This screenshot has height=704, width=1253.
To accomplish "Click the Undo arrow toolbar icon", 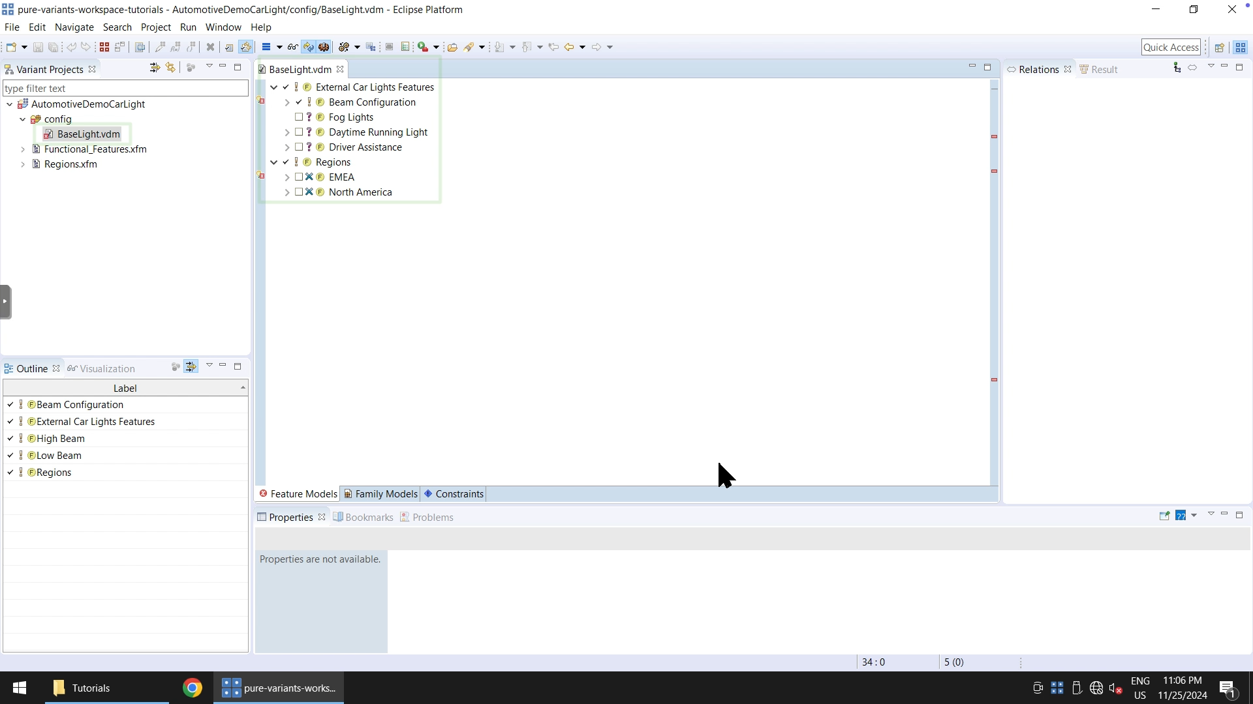I will pos(71,47).
